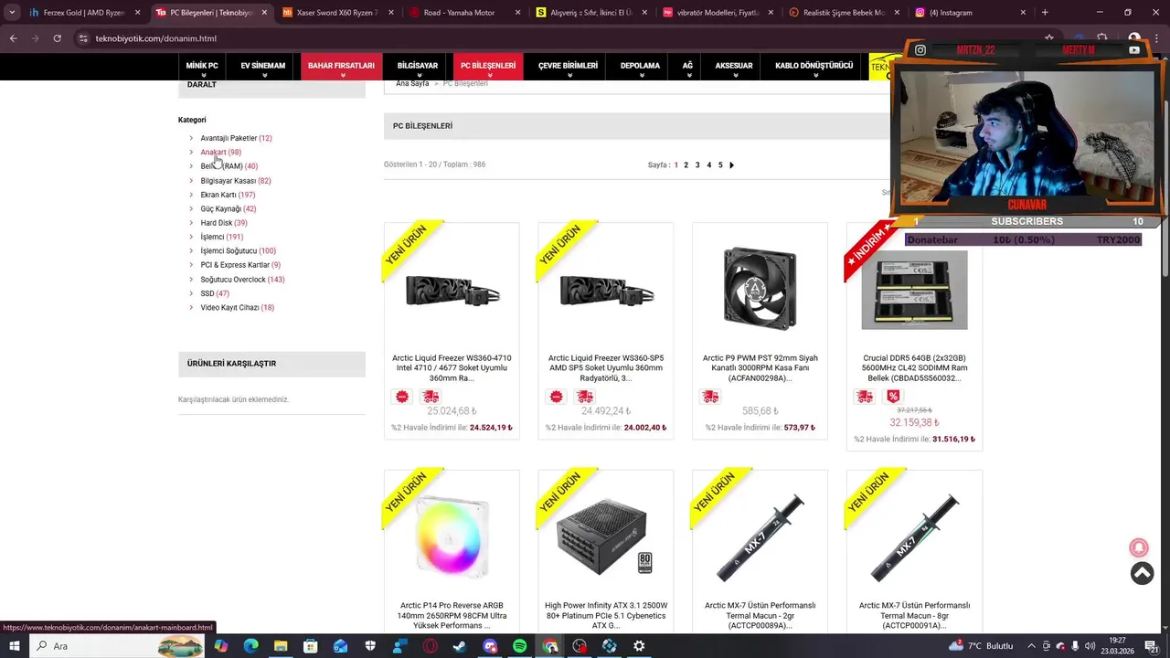The width and height of the screenshot is (1170, 658).
Task: Select the Ekran Kartı (197) category
Action: click(x=228, y=195)
